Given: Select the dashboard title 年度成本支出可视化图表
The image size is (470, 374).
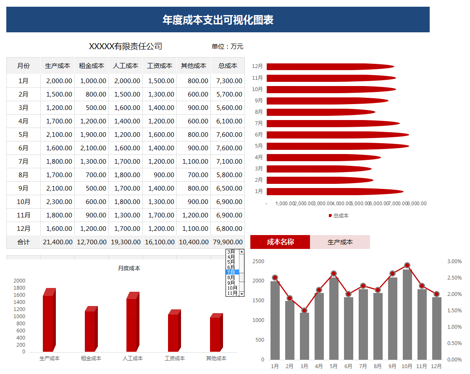Looking at the screenshot, I should 217,19.
